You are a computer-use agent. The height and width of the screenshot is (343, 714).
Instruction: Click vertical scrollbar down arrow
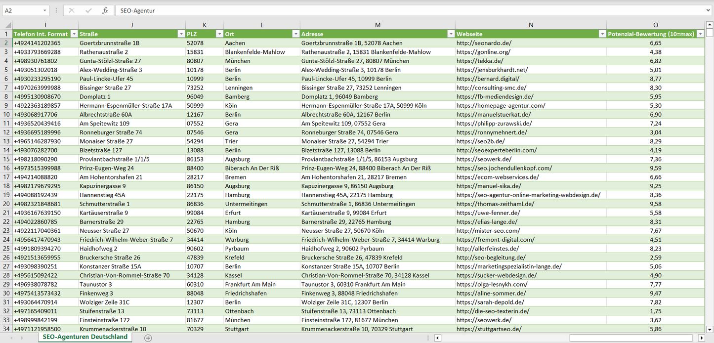[710, 329]
